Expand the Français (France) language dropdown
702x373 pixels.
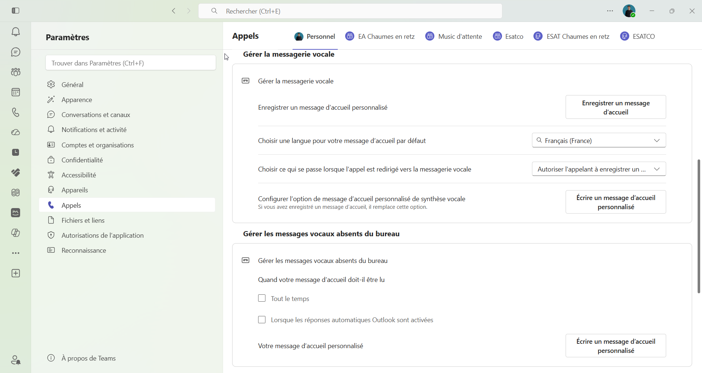599,140
